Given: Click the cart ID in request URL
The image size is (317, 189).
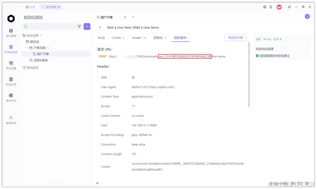Looking at the screenshot, I should 185,56.
